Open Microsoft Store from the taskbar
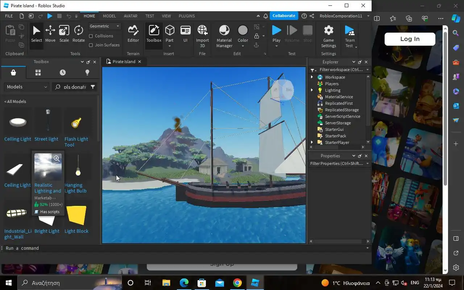This screenshot has height=290, width=464. (x=202, y=283)
